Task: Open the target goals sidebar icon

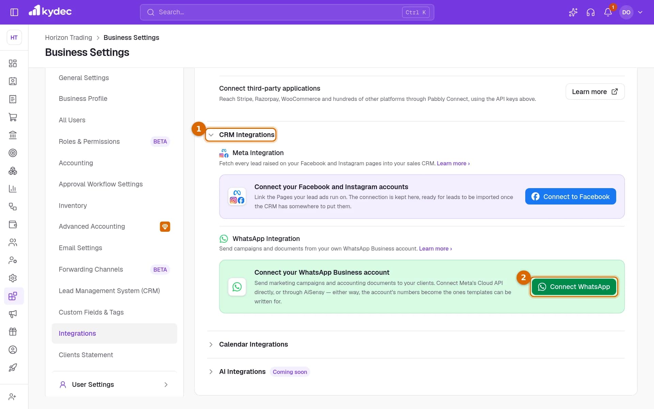Action: 13,153
